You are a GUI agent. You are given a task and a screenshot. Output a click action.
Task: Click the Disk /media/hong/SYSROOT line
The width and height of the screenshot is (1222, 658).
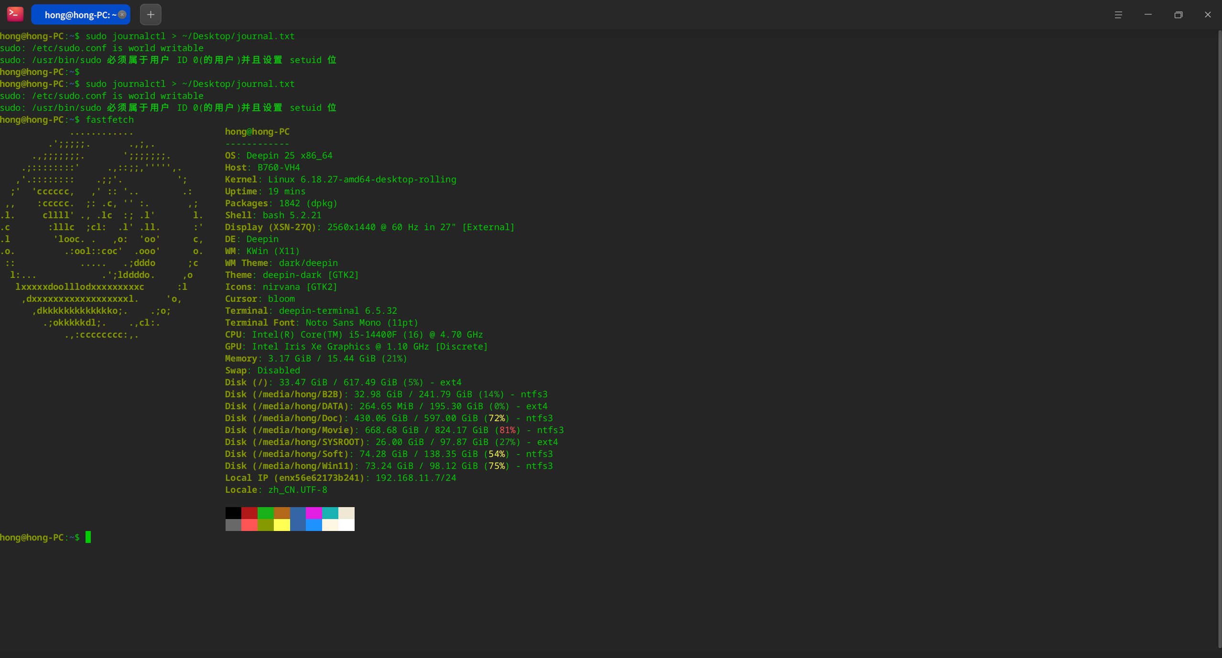(391, 442)
